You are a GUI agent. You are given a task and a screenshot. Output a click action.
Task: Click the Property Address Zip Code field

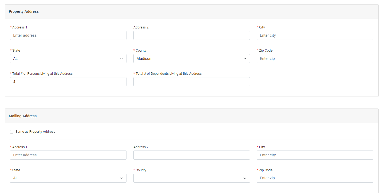click(315, 59)
